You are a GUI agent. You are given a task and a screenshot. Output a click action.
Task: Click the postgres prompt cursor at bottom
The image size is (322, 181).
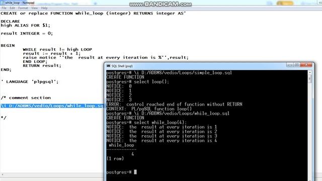135,172
